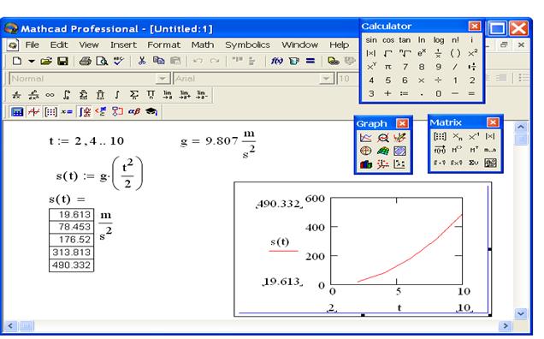Toggle the Matrix toolbar button
Viewport: 544px width, 339px height.
tap(50, 112)
